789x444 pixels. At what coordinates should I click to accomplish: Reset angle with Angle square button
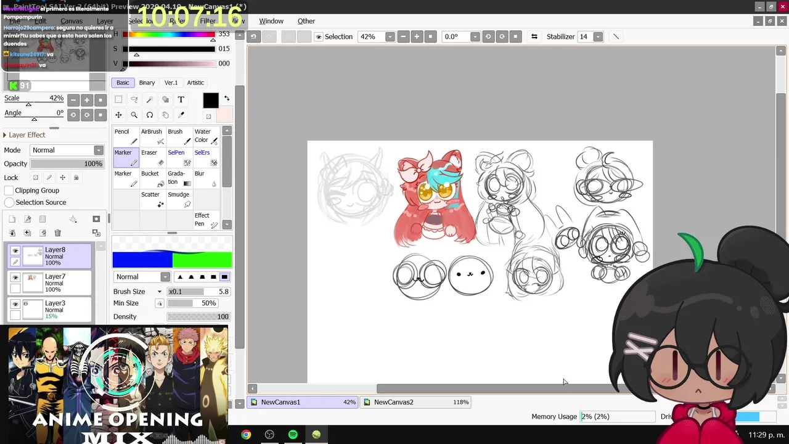coord(100,115)
